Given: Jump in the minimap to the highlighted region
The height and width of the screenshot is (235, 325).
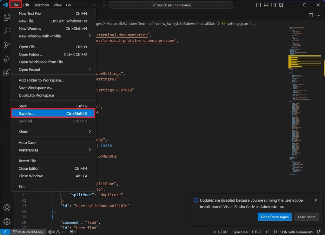Looking at the screenshot, I should click(305, 62).
